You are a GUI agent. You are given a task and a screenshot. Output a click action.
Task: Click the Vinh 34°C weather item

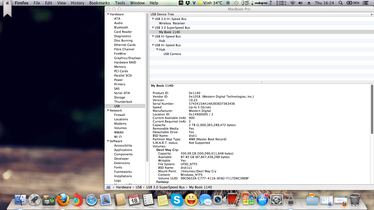click(210, 3)
